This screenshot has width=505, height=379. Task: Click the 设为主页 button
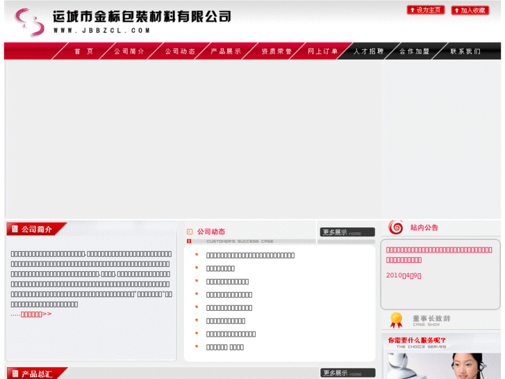[425, 10]
